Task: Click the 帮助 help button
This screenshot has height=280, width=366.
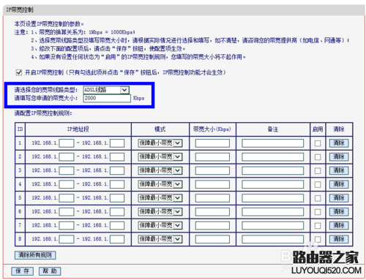Action: pos(50,271)
